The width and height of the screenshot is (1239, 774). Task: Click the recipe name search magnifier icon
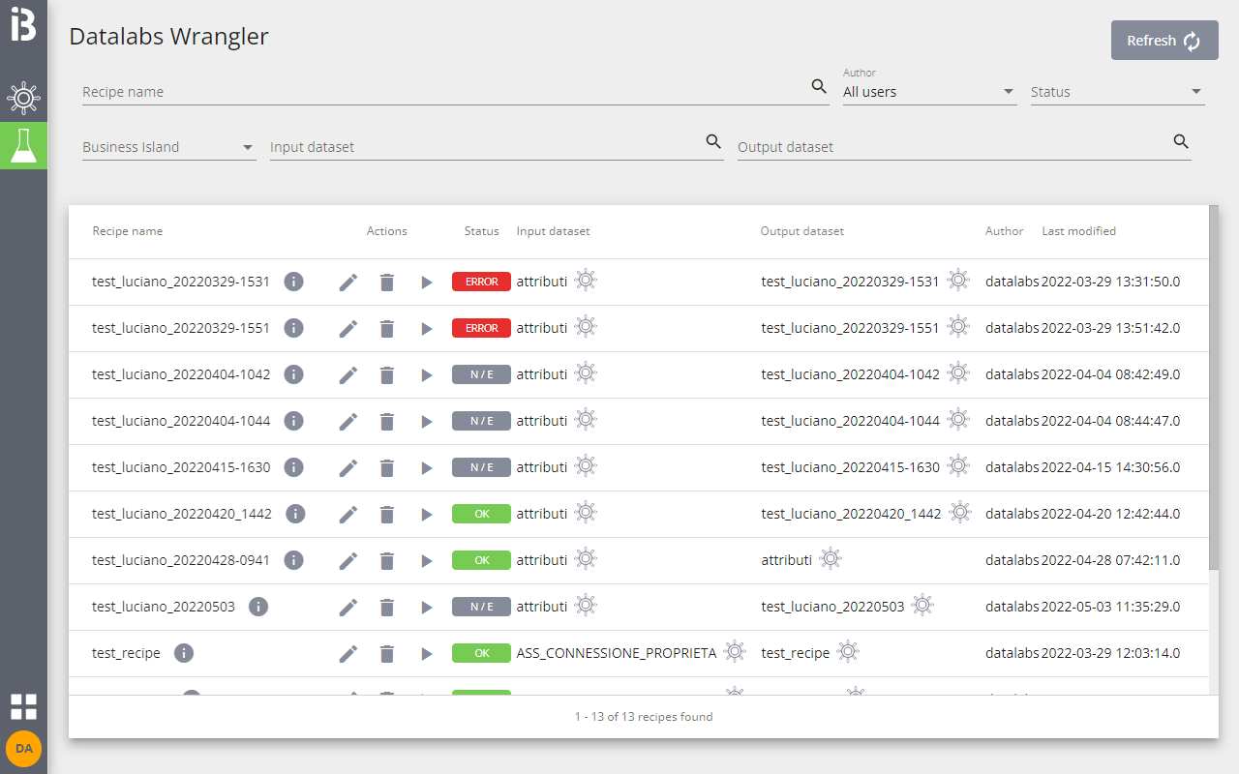tap(819, 87)
